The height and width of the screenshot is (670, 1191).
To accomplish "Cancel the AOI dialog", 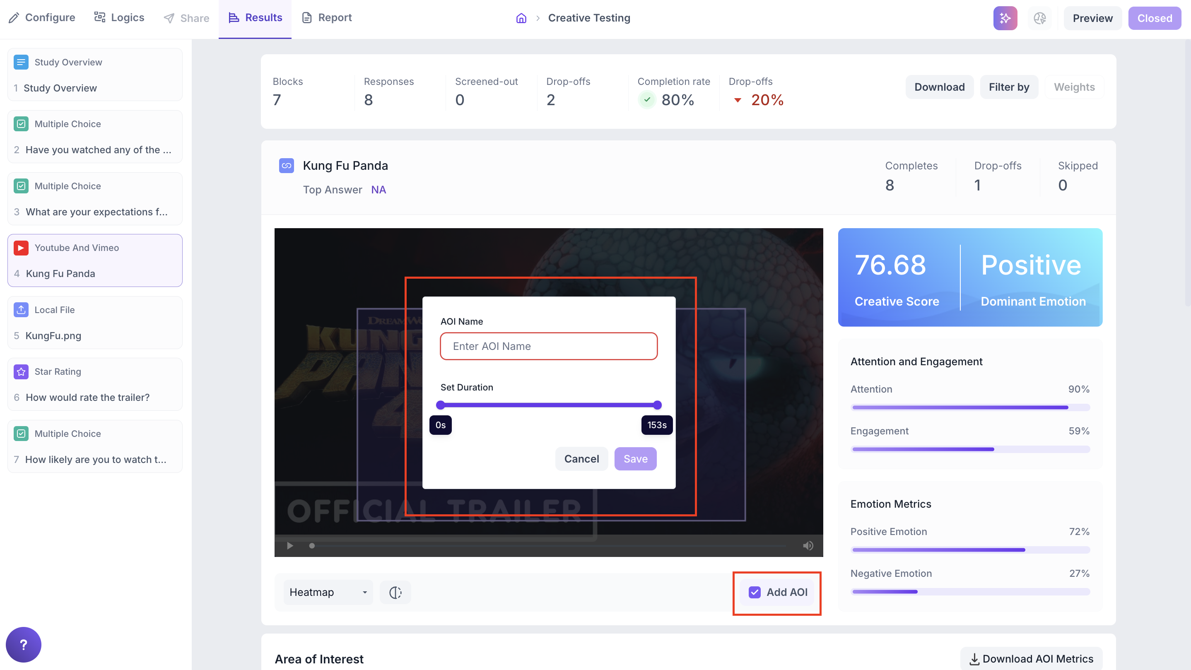I will click(x=581, y=459).
